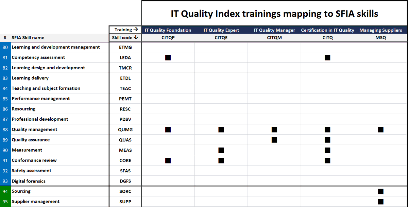
Task: Click row number 88
Action: pos(5,130)
